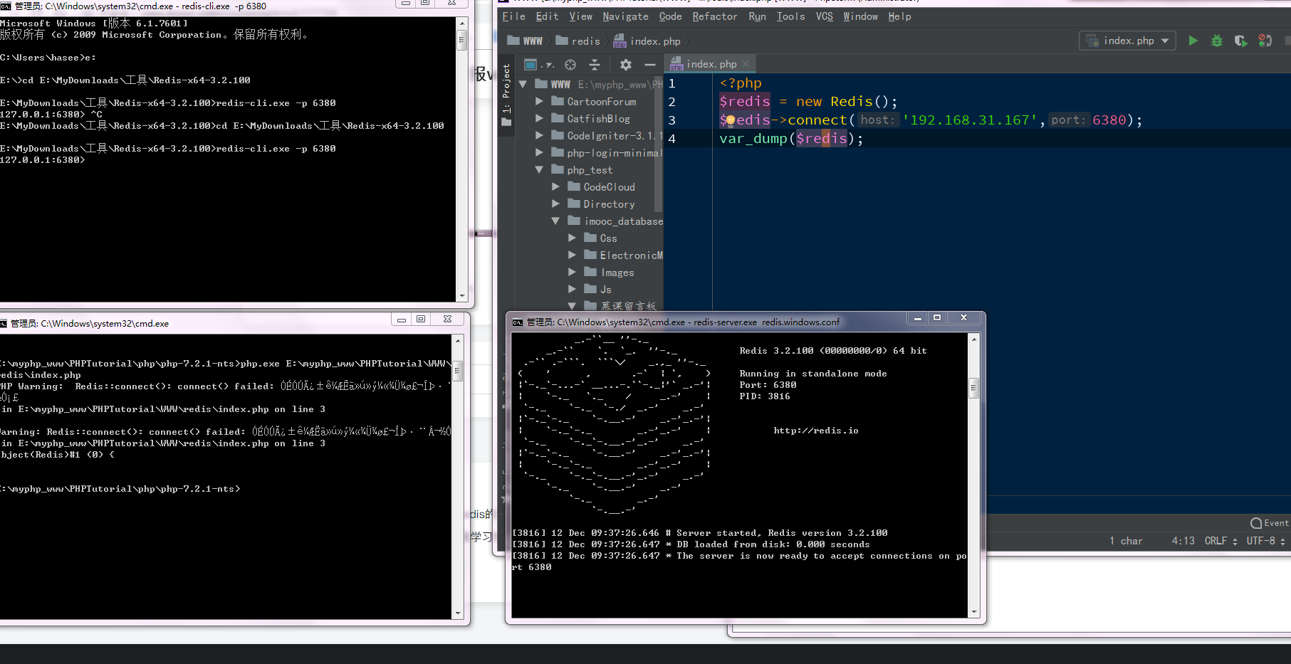Collapse the php_test folder

tap(539, 169)
